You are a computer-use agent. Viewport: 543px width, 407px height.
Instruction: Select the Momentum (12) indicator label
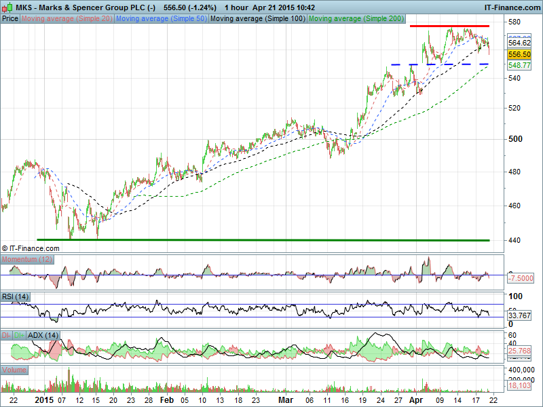pos(27,260)
